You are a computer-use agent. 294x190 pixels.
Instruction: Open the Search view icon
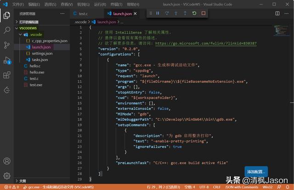pos(7,30)
